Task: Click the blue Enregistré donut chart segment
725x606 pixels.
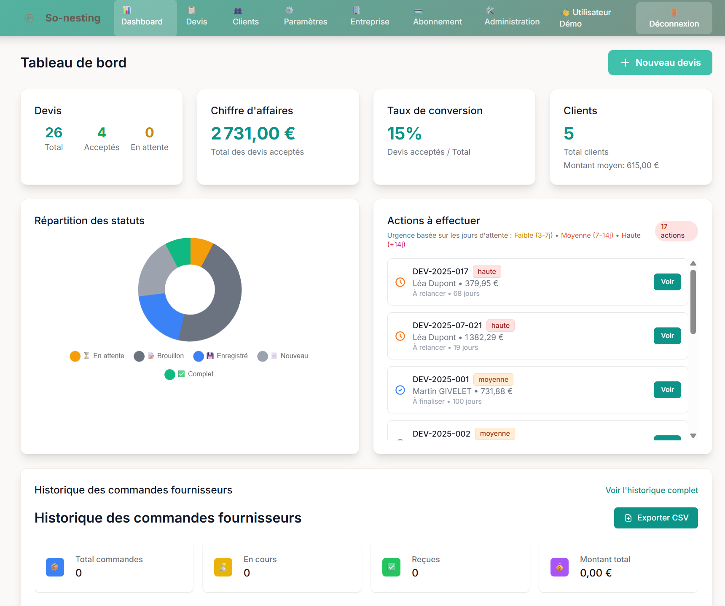Action: pos(158,314)
